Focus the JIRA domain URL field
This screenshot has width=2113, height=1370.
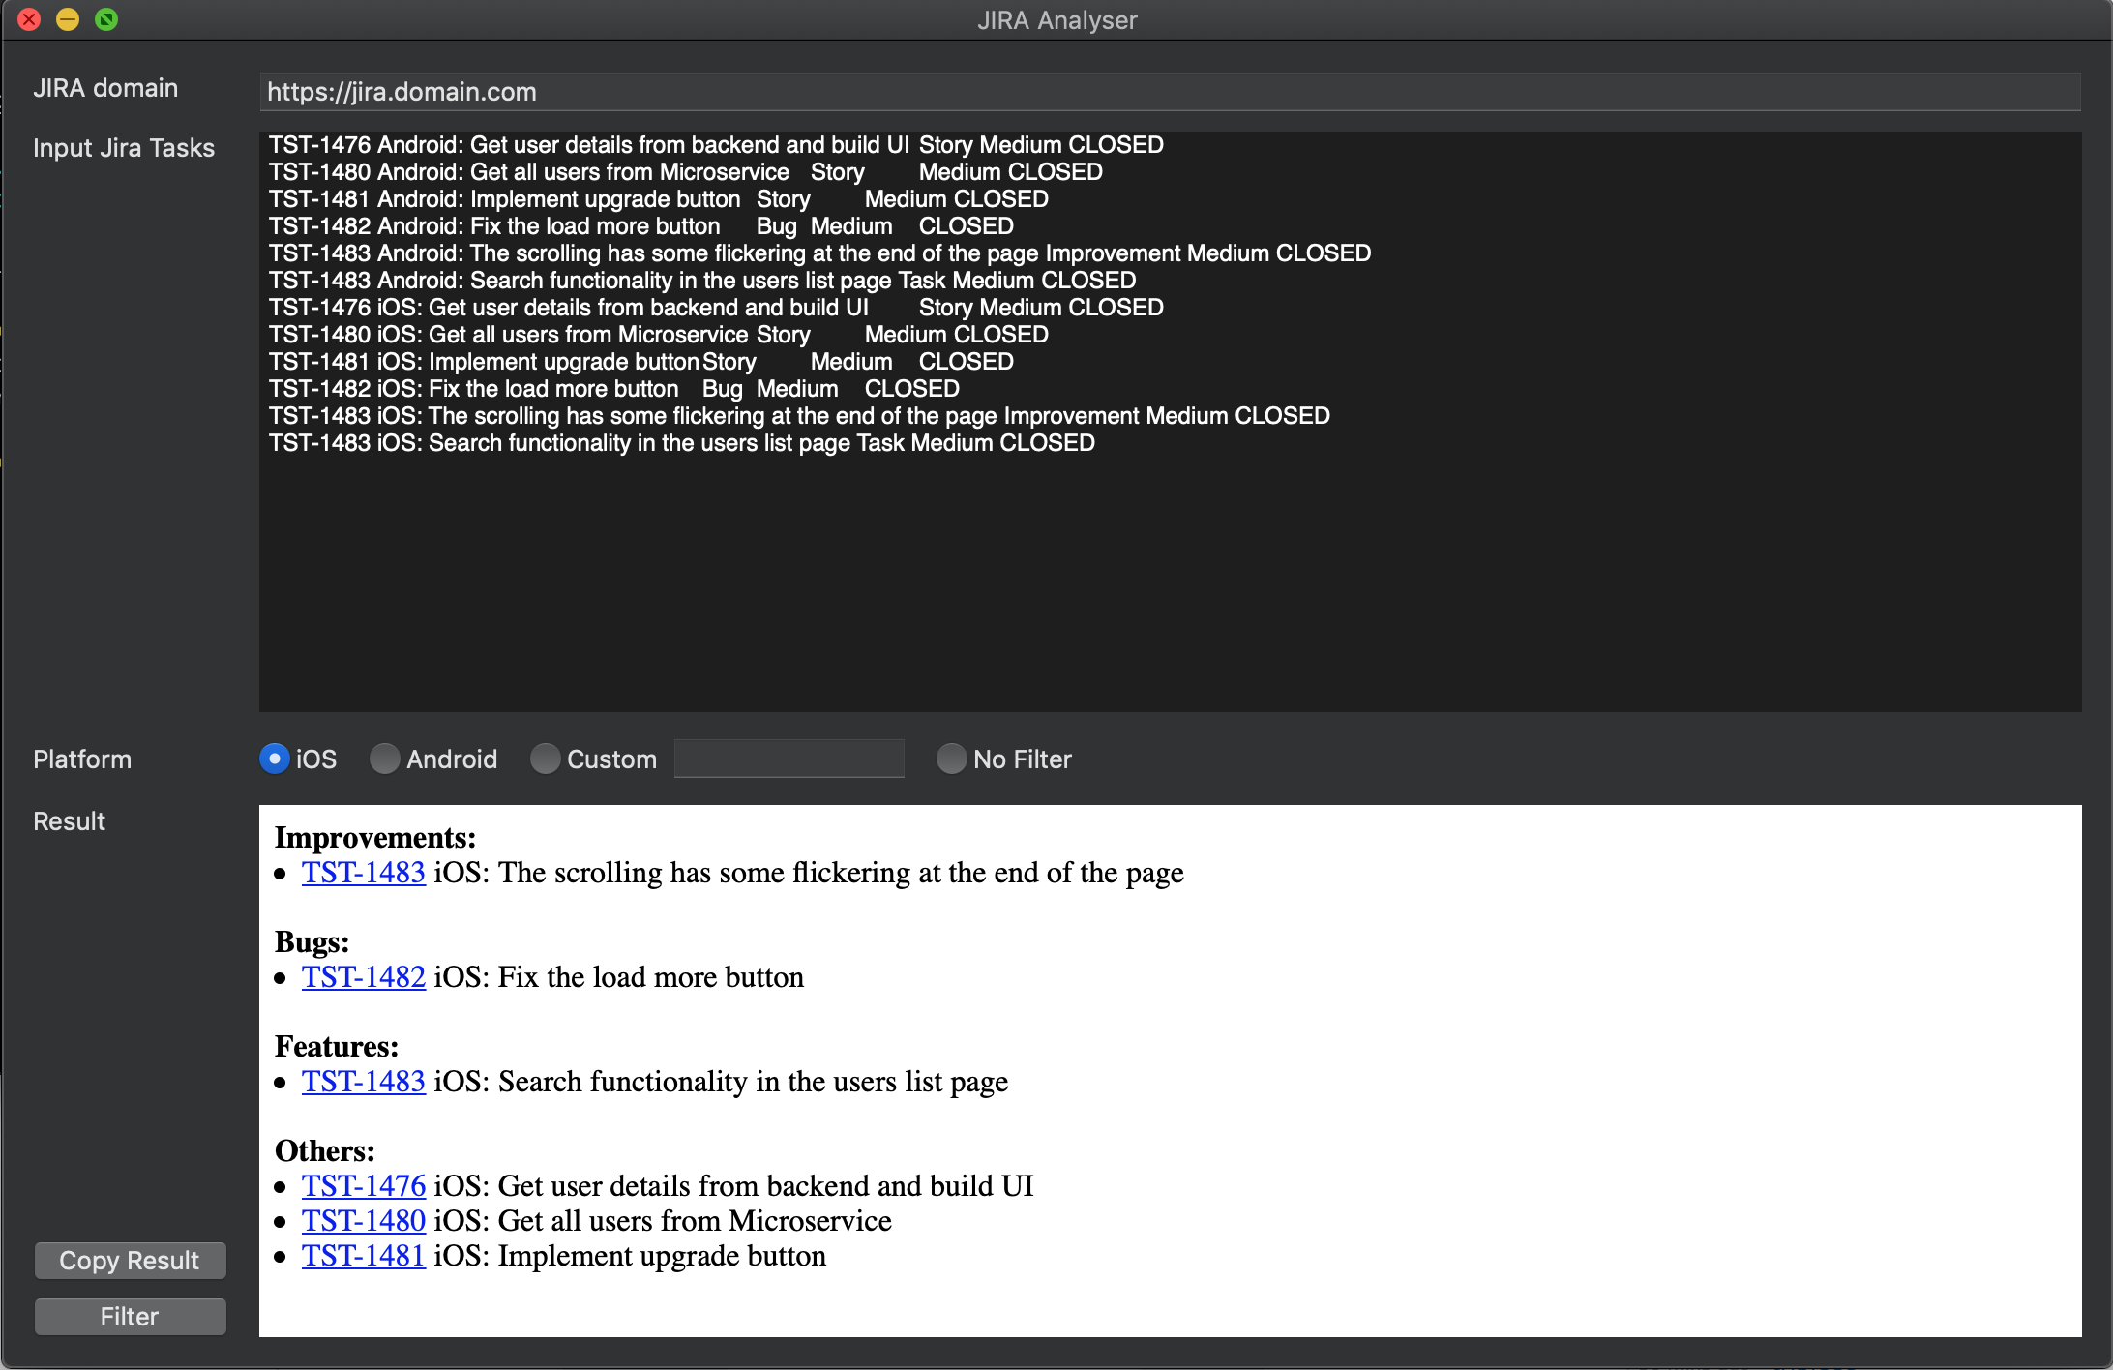pyautogui.click(x=1170, y=92)
